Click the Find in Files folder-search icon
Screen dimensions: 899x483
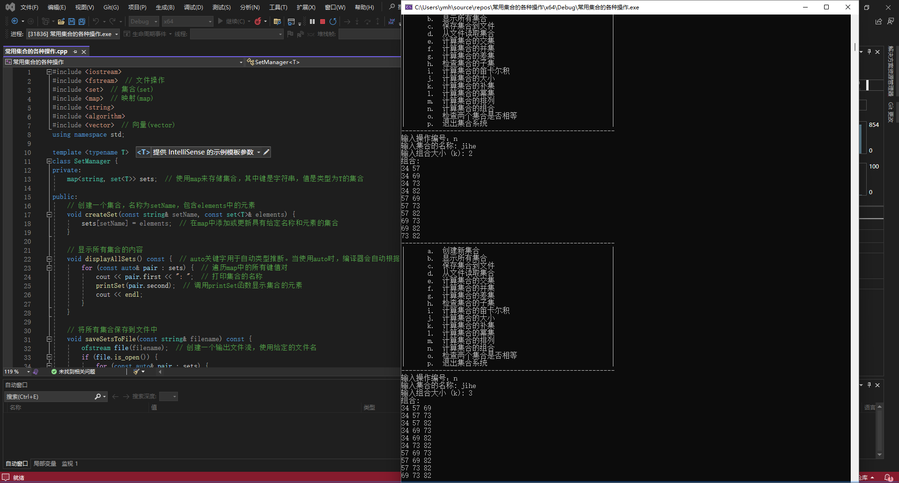pyautogui.click(x=277, y=22)
